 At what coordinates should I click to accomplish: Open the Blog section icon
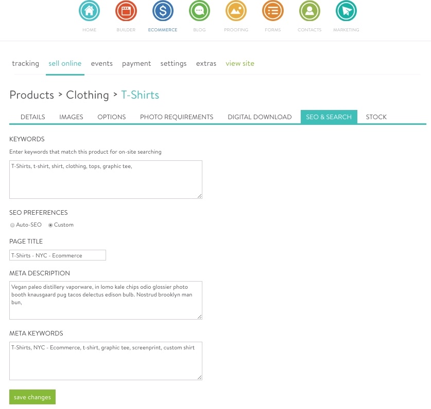199,10
